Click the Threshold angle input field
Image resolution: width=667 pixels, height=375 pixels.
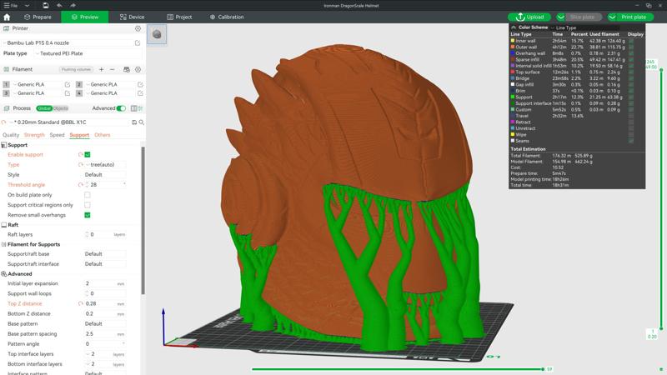107,185
